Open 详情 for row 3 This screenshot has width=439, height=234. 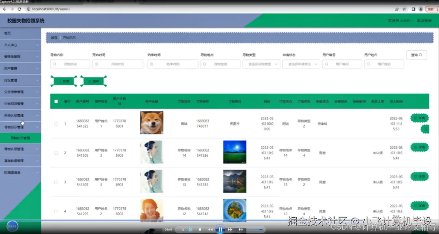pos(419,177)
